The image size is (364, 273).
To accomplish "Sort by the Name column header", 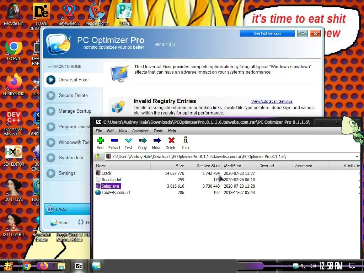I will coord(122,166).
